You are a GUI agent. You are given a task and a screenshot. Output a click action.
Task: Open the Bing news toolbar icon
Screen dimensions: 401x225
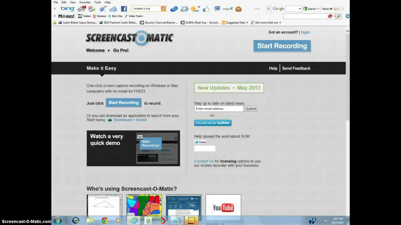tap(81, 9)
